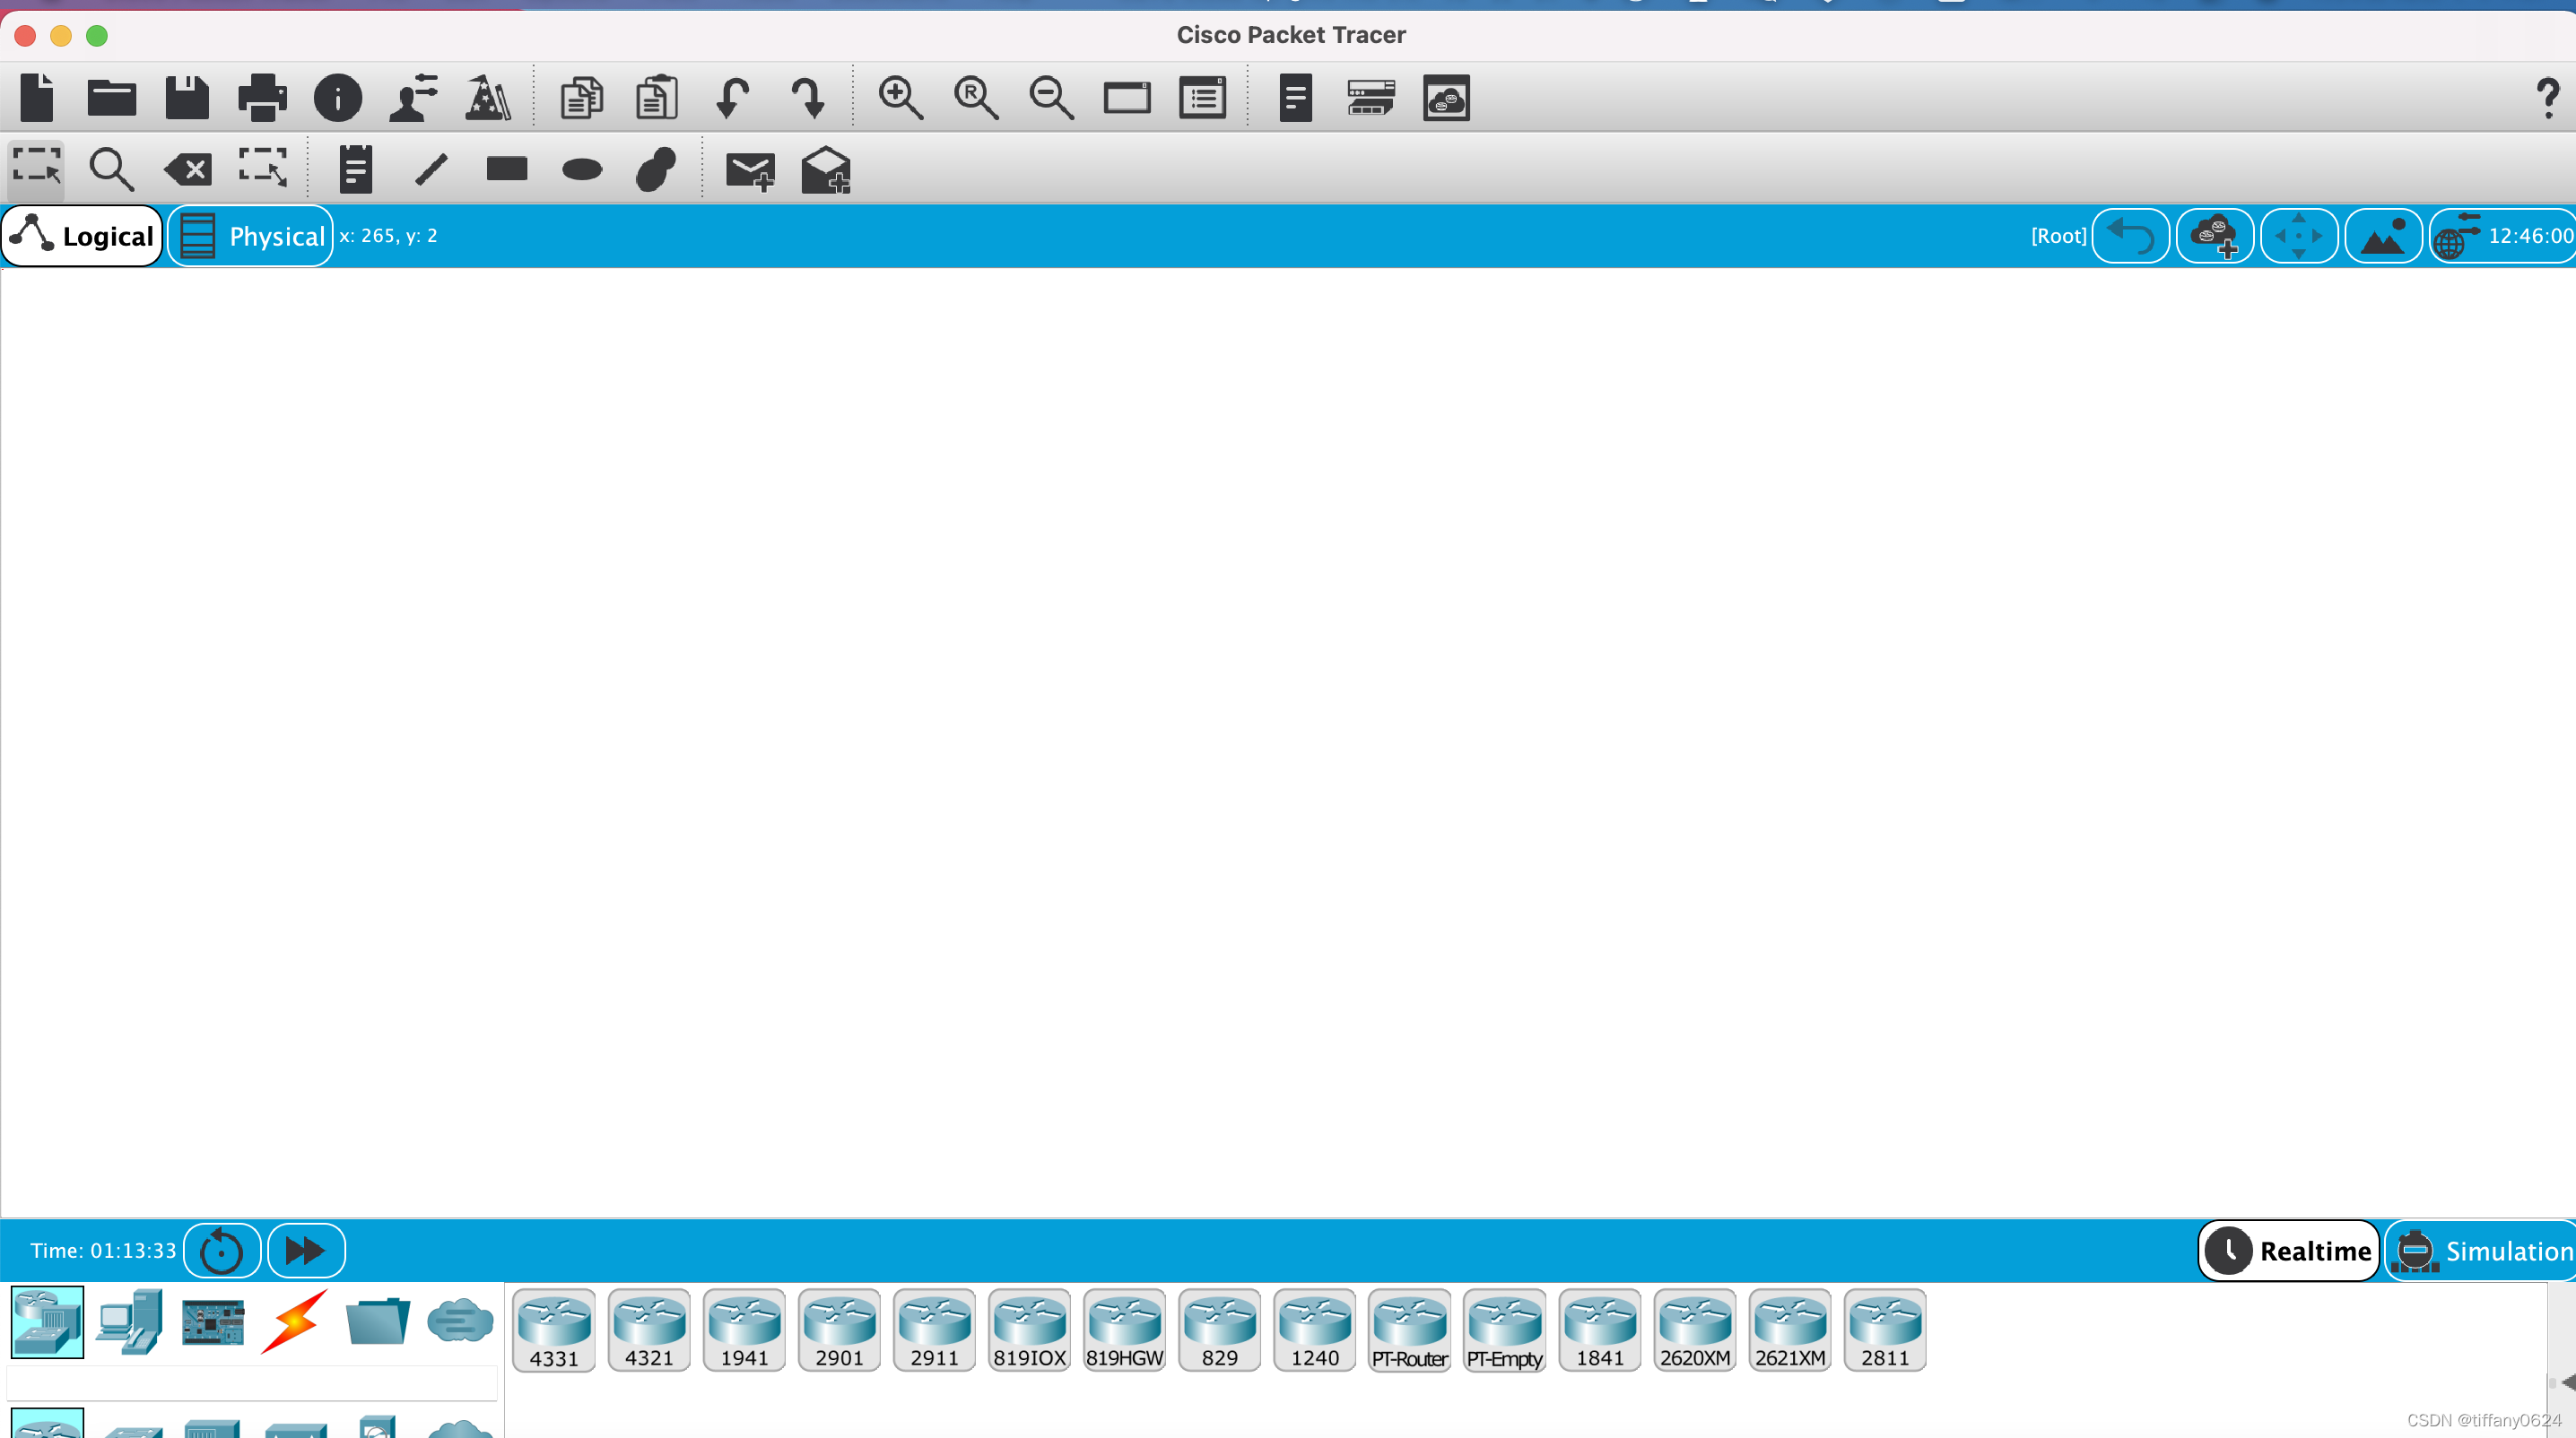Open the environment time 12:46:00 button
The width and height of the screenshot is (2576, 1438).
click(x=2502, y=236)
